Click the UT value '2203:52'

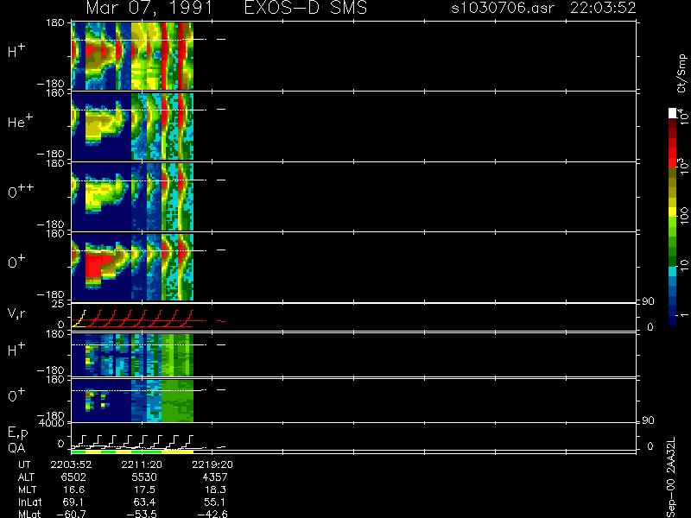tap(71, 464)
